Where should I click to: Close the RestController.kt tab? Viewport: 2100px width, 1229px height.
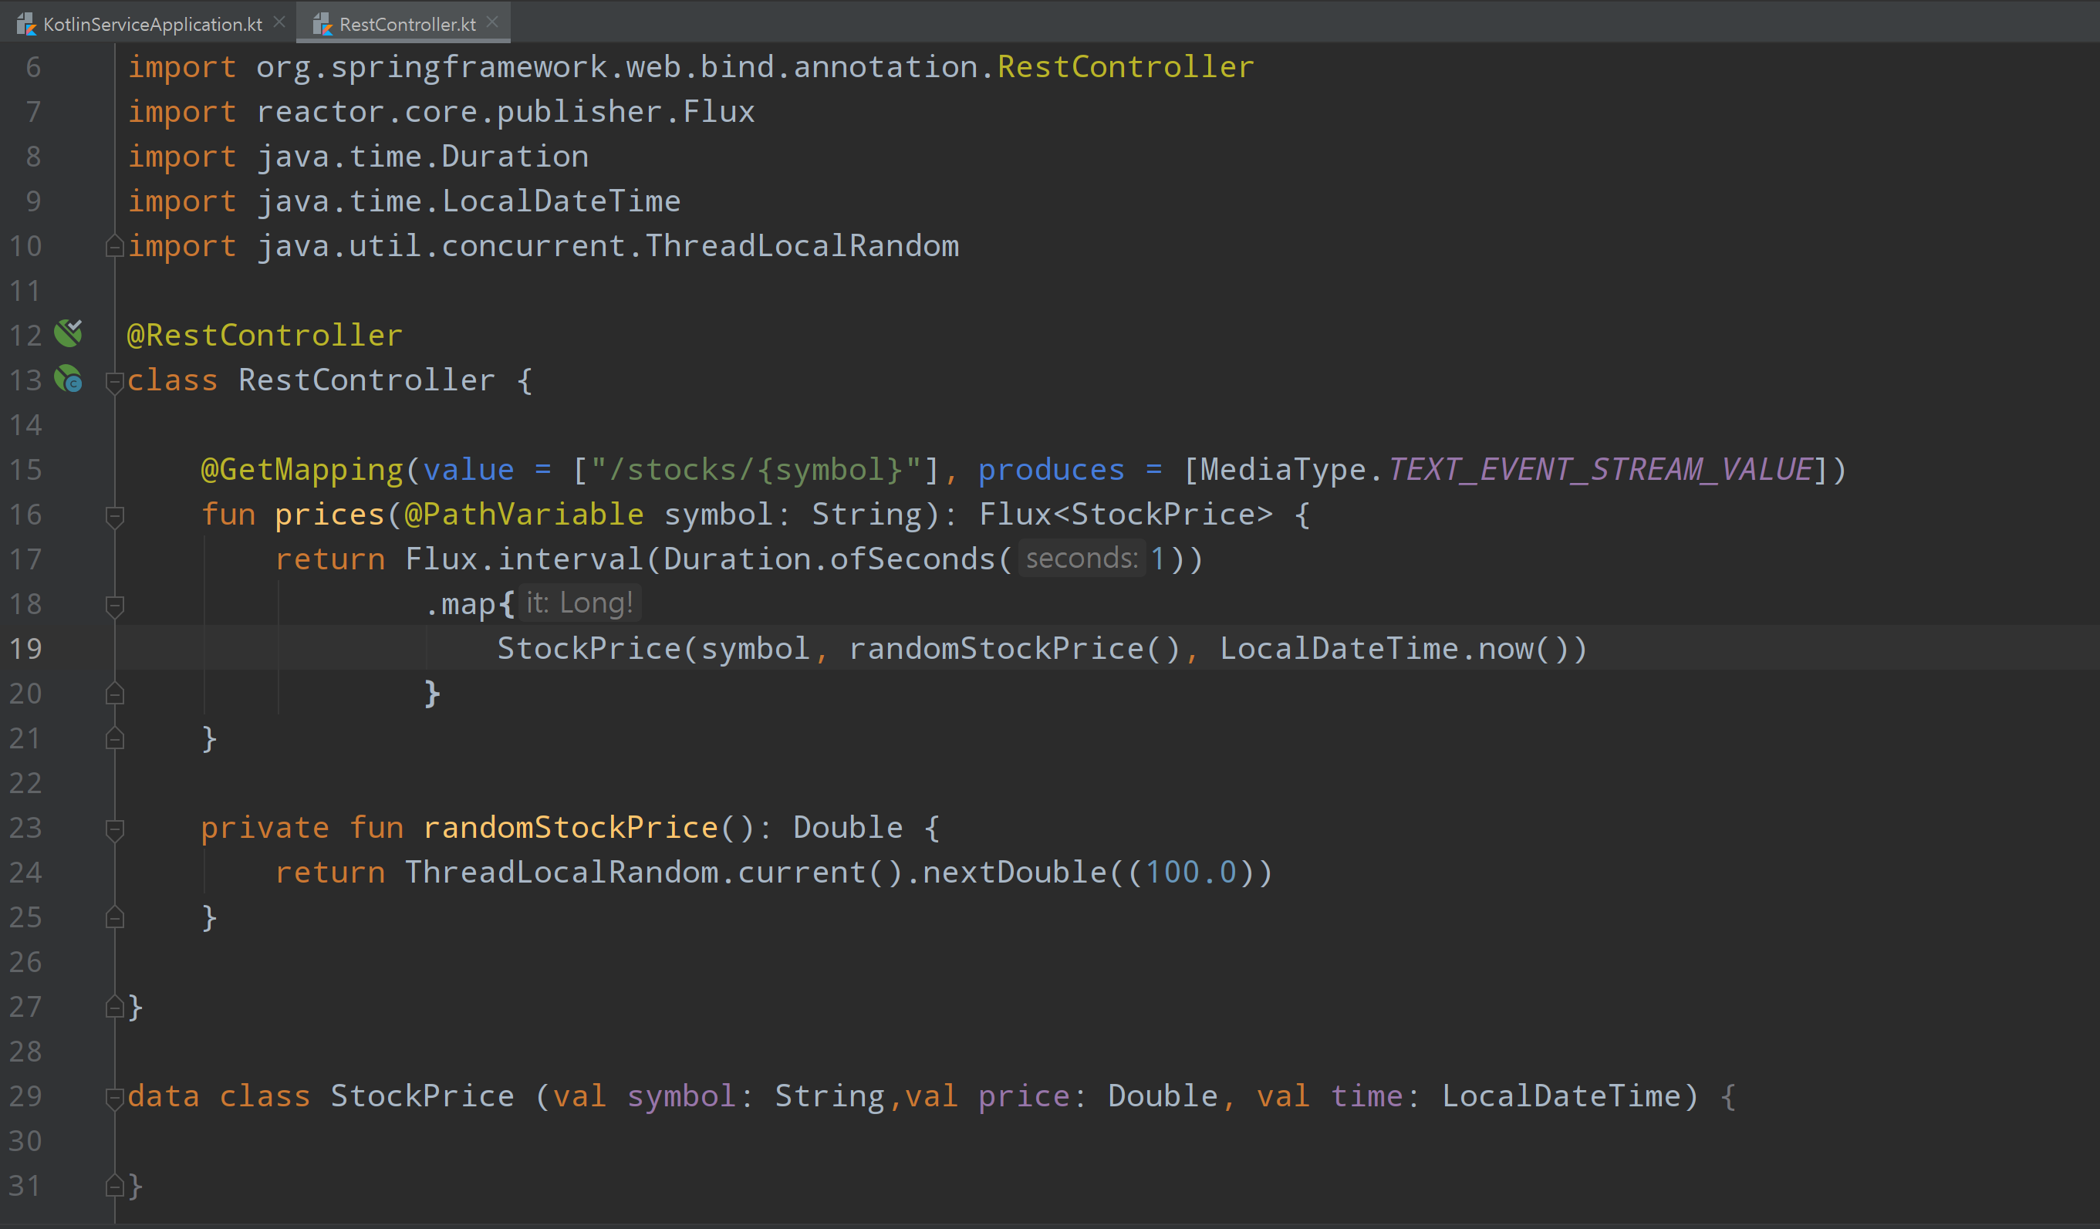click(492, 22)
